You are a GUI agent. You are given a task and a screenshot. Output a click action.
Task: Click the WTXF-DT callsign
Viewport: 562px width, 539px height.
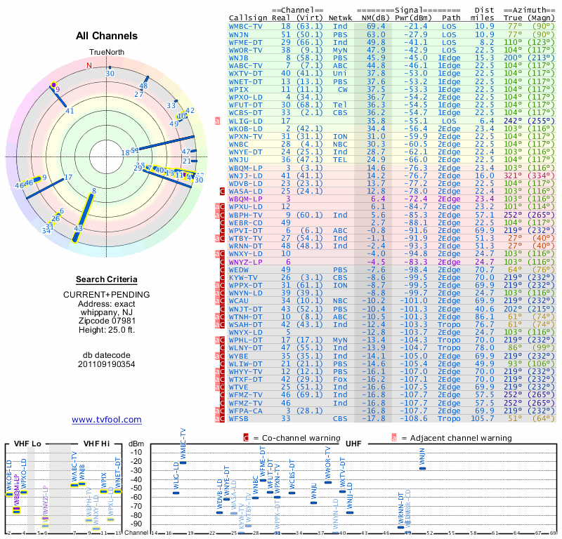tap(245, 379)
